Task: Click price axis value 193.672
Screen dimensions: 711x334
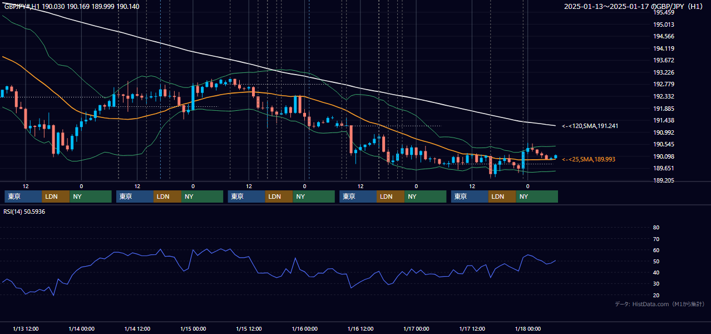Action: pos(664,60)
